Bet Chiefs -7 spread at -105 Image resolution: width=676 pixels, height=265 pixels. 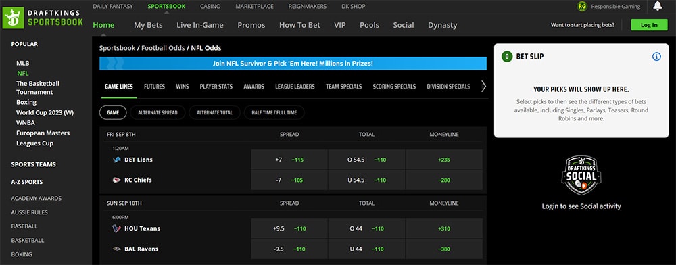pos(289,180)
